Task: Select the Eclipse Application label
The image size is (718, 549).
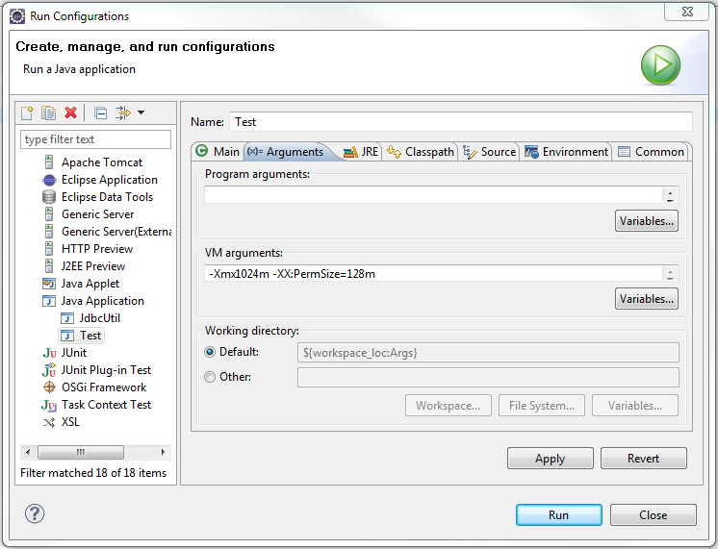Action: click(x=110, y=180)
